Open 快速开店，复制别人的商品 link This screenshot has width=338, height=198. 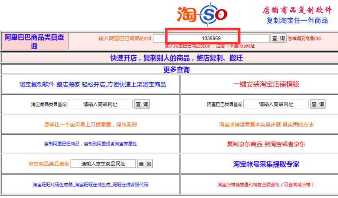tap(177, 58)
